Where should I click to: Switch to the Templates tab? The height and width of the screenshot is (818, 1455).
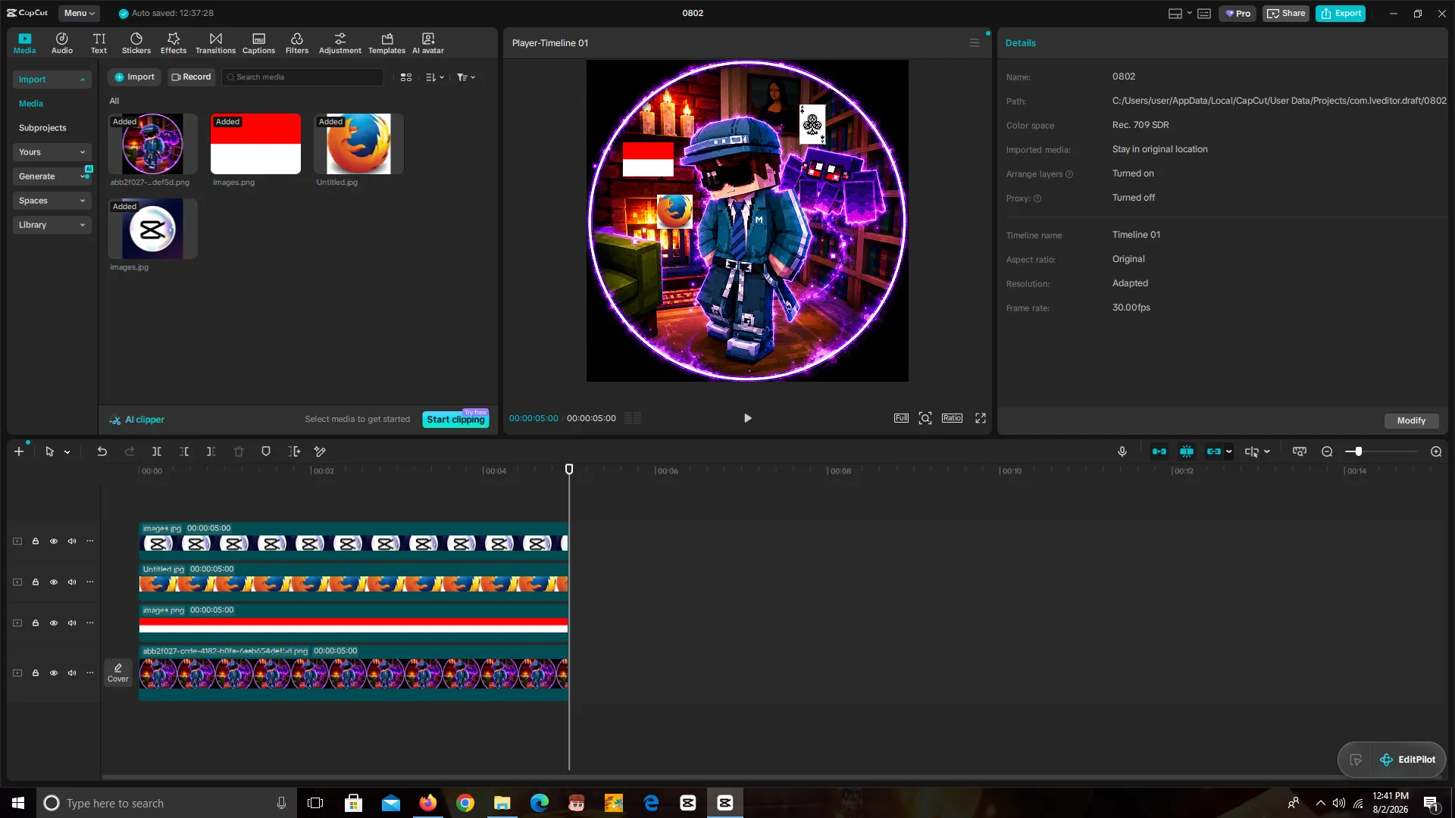coord(386,43)
